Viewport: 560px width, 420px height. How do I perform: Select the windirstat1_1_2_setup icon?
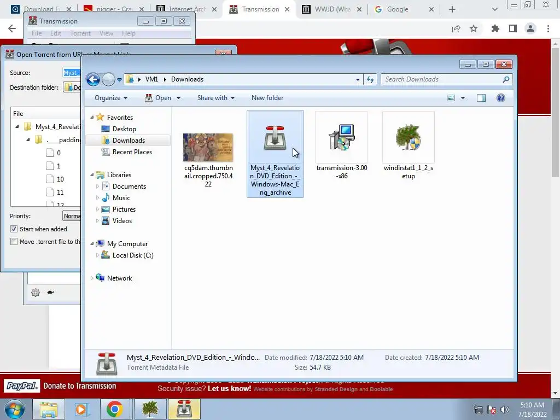pos(409,137)
